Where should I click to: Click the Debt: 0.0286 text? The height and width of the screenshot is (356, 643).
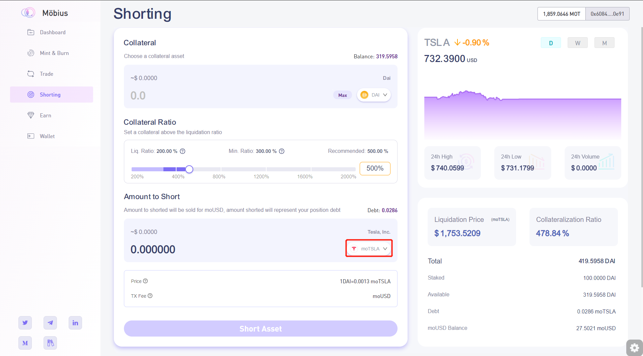coord(382,210)
